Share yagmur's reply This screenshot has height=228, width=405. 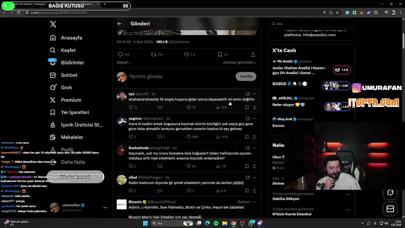254,137
